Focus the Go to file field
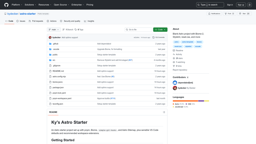This screenshot has width=256, height=144. [x=138, y=30]
